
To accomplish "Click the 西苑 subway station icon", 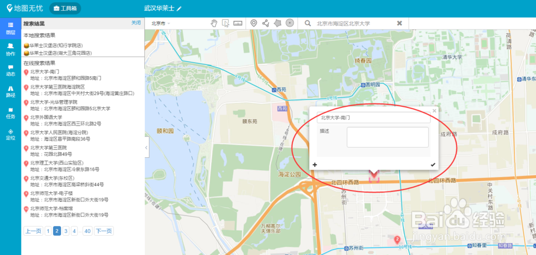I will coord(274,90).
